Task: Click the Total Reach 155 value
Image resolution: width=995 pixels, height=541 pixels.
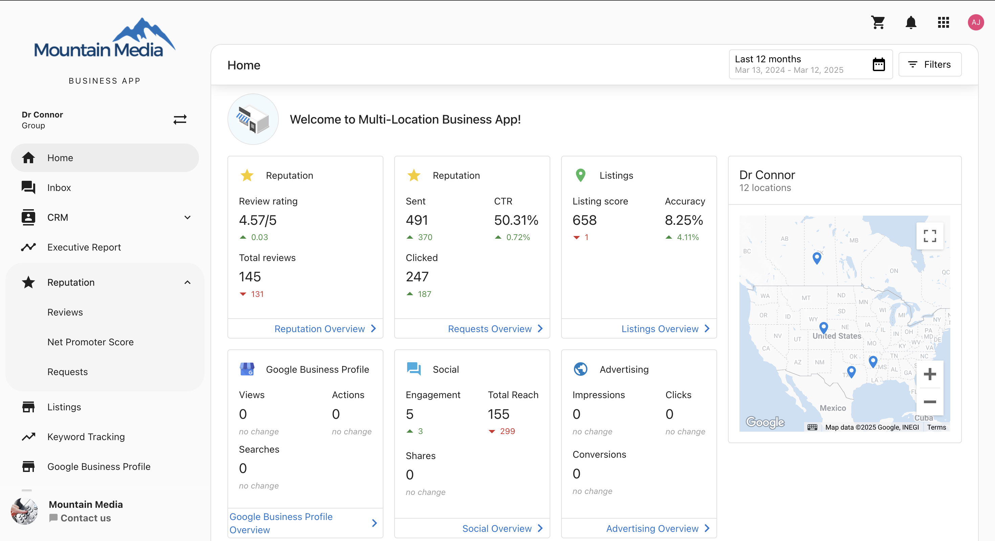Action: point(499,414)
